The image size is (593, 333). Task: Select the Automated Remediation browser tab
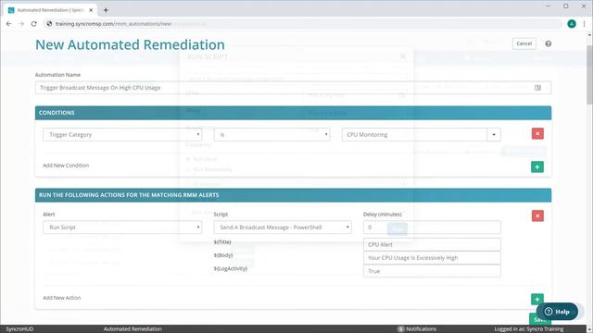point(50,10)
